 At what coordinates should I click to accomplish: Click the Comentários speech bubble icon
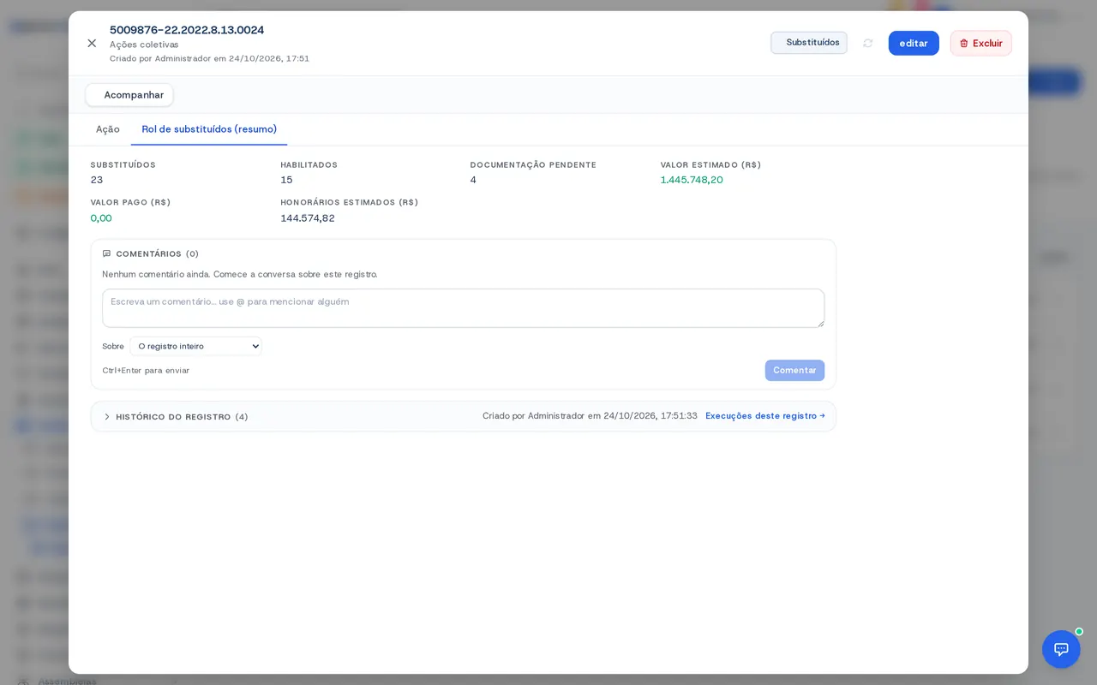click(x=107, y=253)
